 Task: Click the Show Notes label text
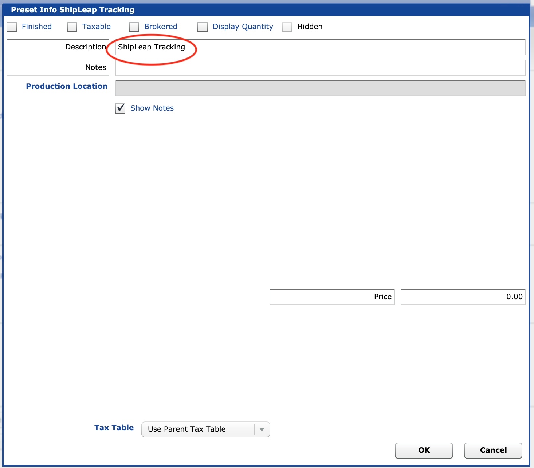(x=152, y=108)
